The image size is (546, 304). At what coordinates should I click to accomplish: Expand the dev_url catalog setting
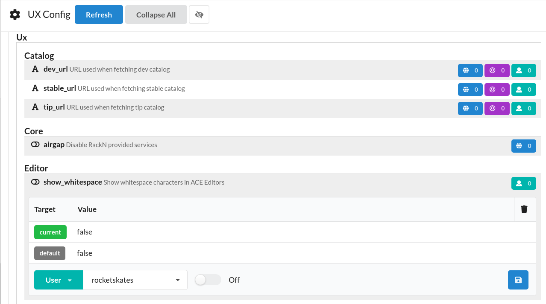tap(56, 69)
